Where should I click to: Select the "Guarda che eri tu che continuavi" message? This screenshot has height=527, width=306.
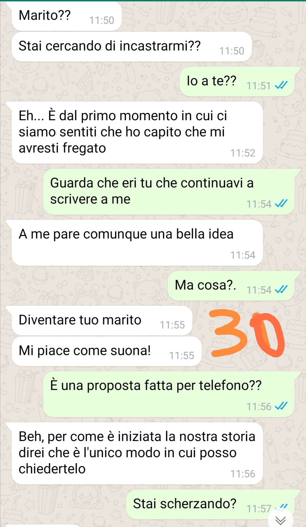pyautogui.click(x=169, y=192)
